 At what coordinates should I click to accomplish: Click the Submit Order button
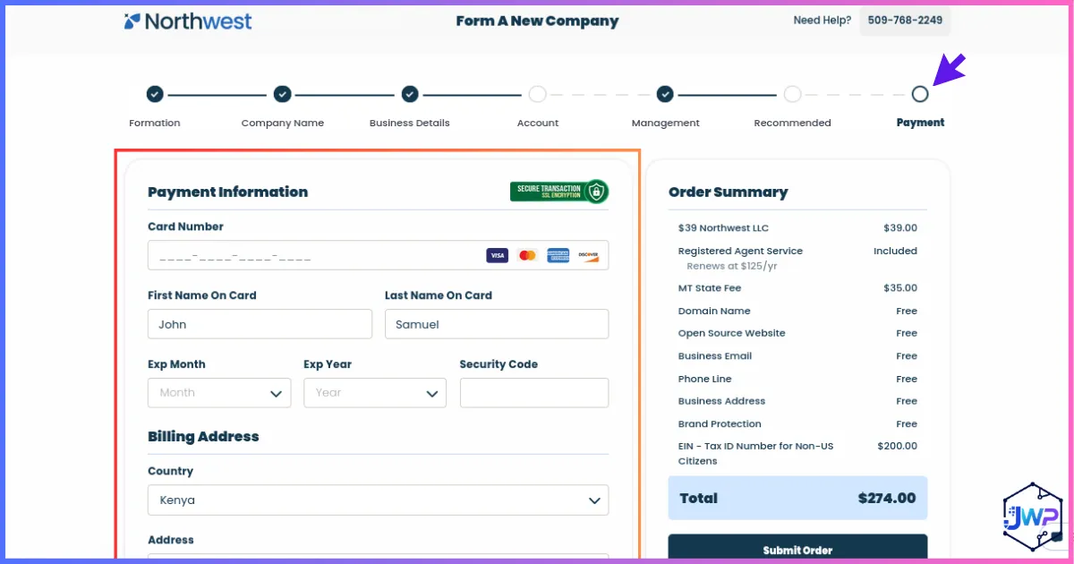[797, 549]
